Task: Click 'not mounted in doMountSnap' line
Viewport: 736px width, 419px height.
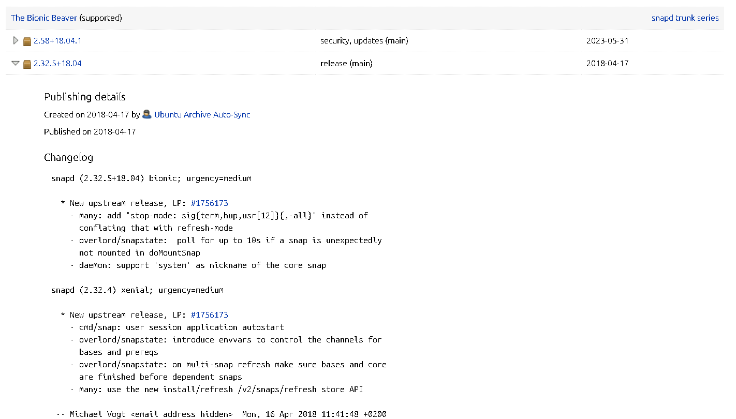Action: [x=140, y=252]
